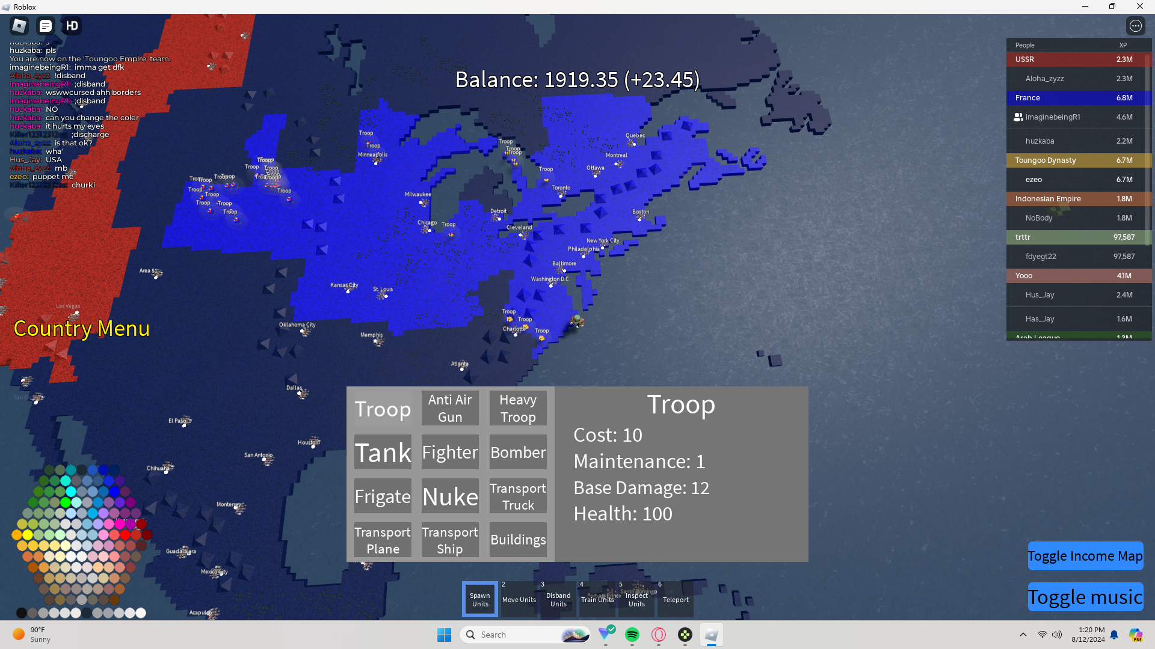Select the Tank unit option
Screen dimensions: 1155x649
click(x=383, y=452)
